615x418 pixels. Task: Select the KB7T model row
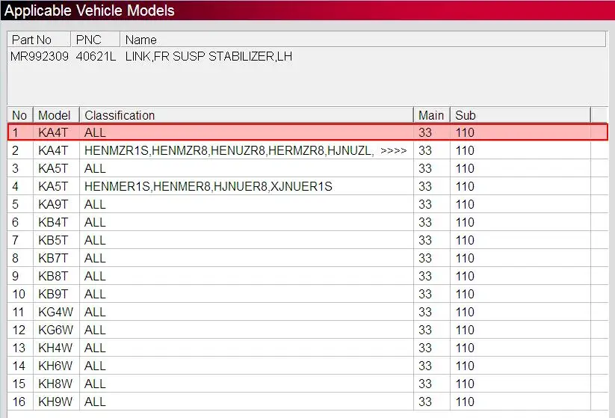coord(308,258)
